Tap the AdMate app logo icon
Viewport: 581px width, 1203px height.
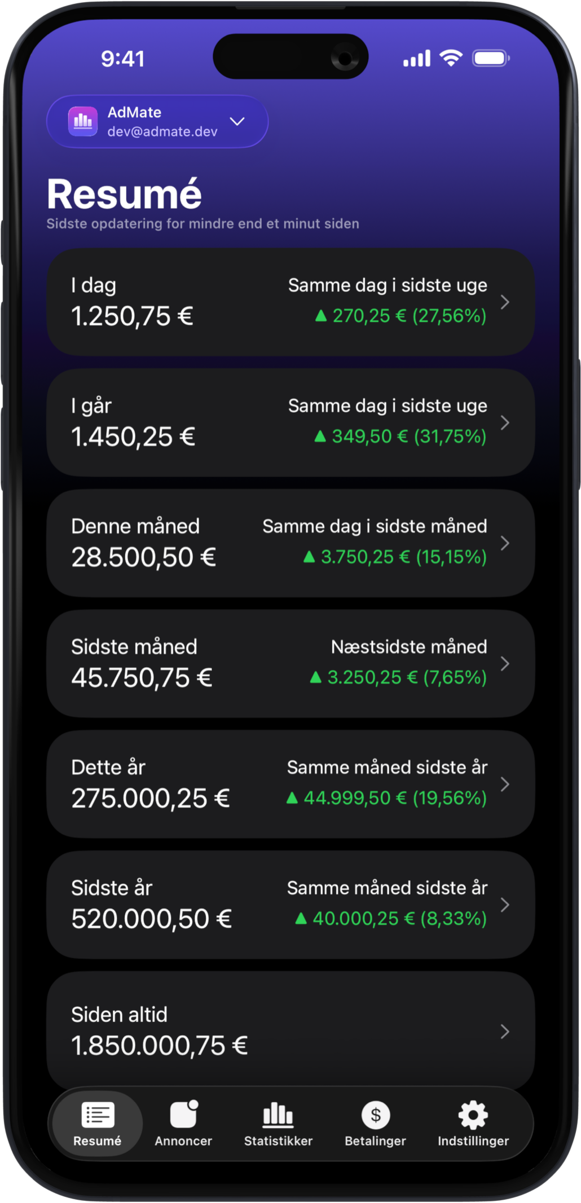point(83,121)
